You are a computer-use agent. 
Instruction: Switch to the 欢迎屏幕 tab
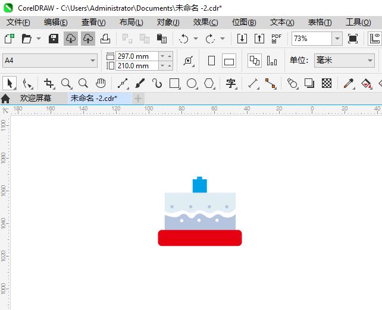(x=36, y=98)
